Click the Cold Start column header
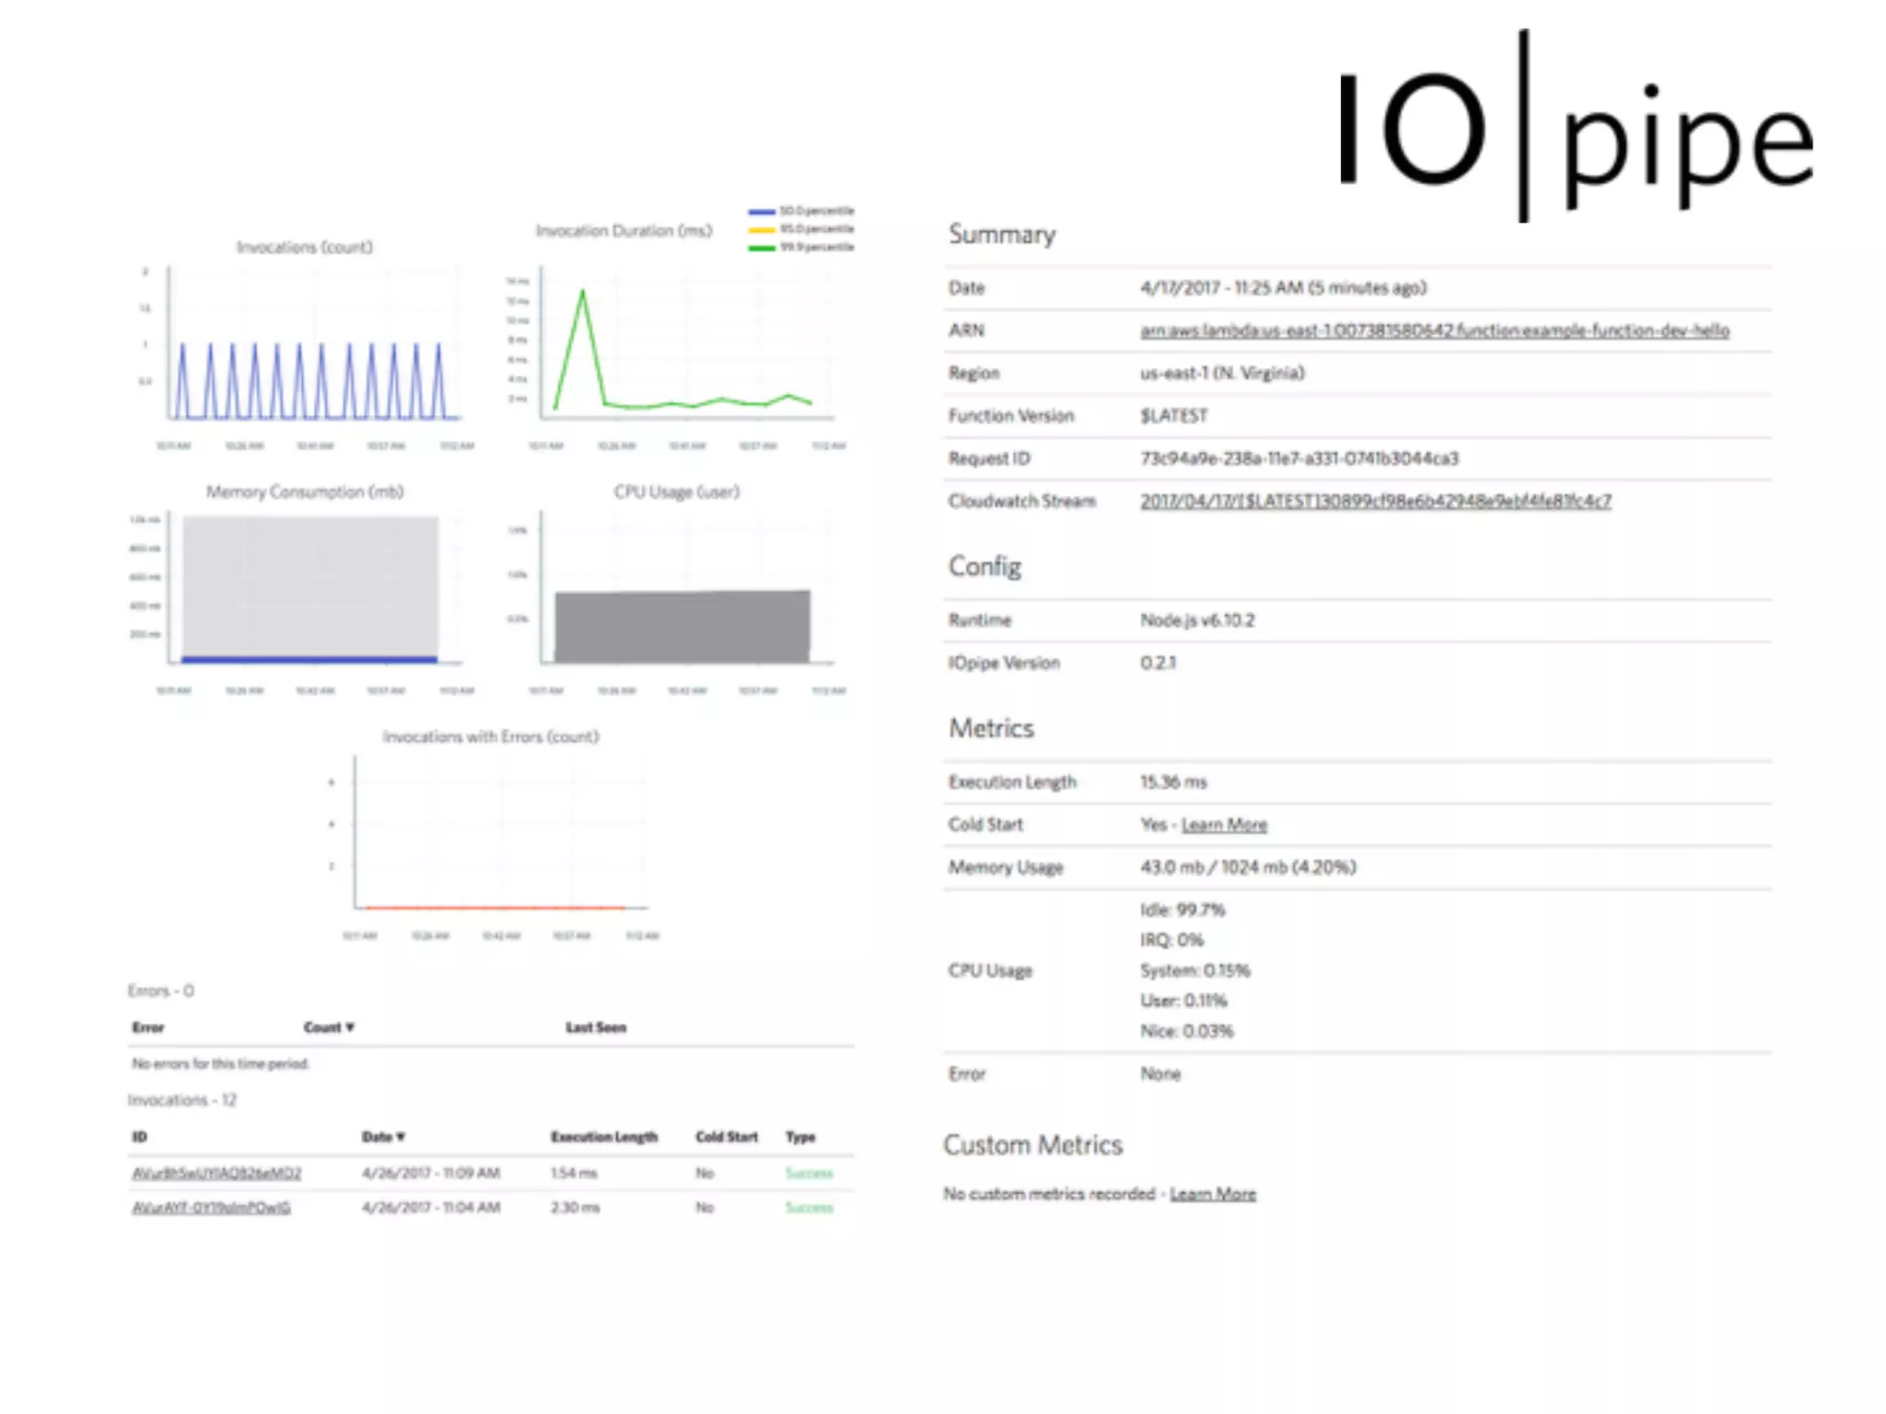The width and height of the screenshot is (1886, 1414). pos(727,1137)
